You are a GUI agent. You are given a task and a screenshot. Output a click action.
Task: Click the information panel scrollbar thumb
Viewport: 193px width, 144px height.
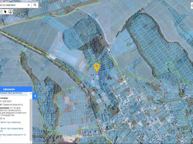click(x=31, y=120)
